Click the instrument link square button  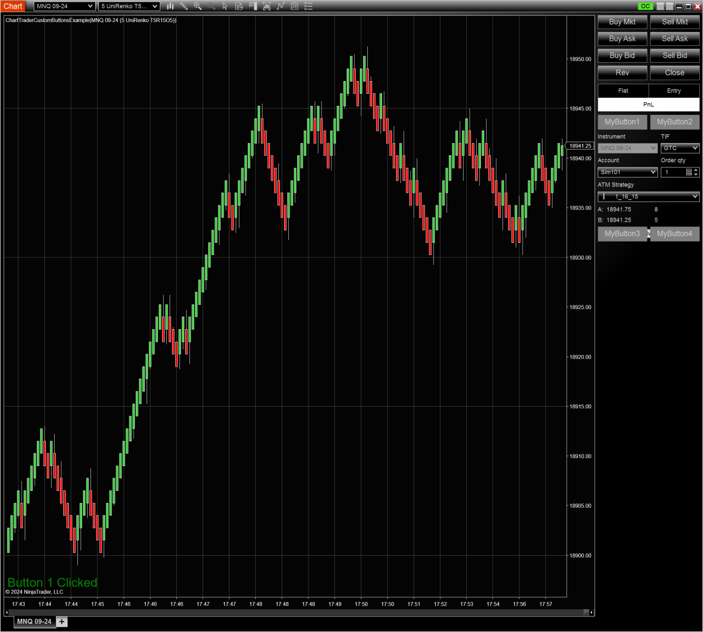[x=661, y=6]
